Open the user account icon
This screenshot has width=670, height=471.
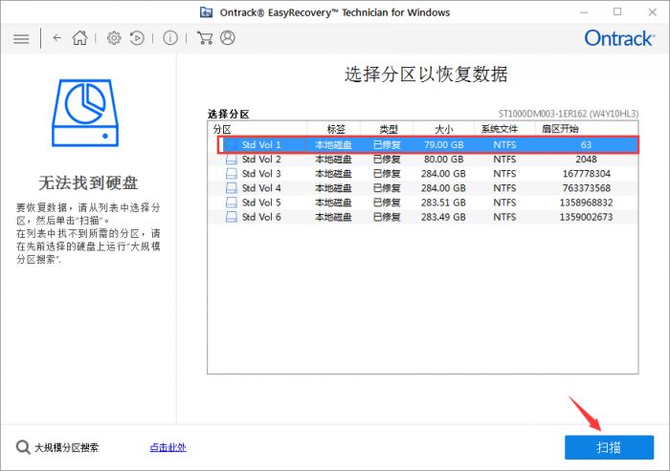[228, 38]
